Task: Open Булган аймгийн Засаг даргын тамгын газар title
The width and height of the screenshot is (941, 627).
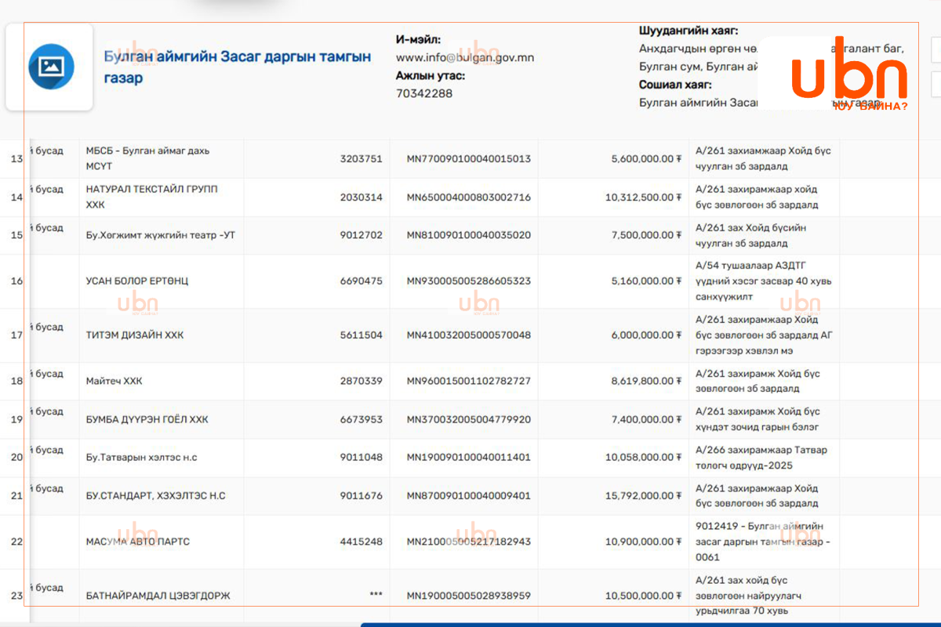Action: click(238, 67)
